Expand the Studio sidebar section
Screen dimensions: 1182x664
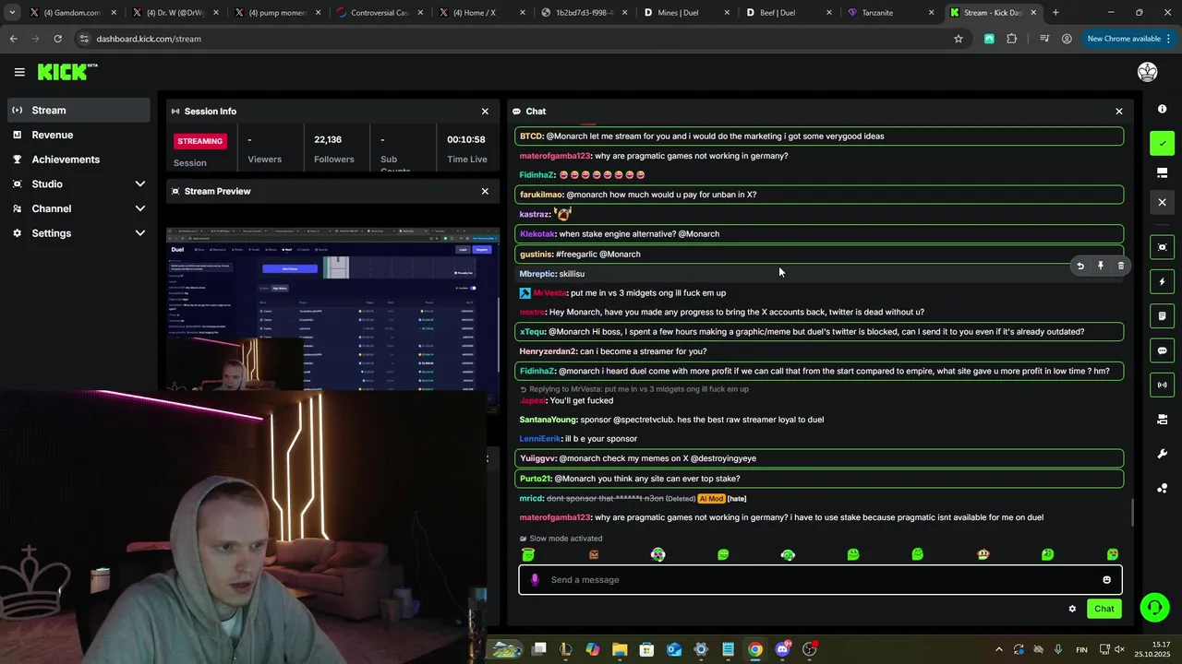[x=140, y=184]
